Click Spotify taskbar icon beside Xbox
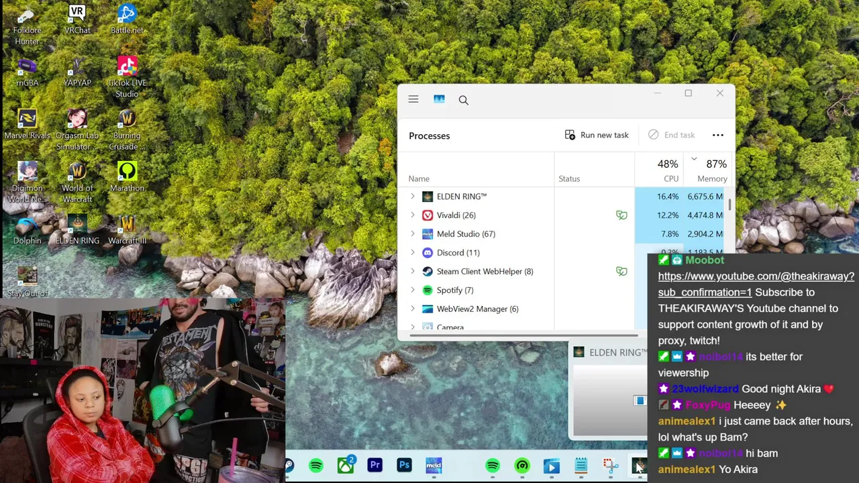 (x=316, y=465)
